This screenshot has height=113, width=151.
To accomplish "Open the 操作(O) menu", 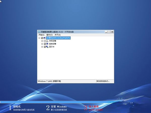I will 50,35.
